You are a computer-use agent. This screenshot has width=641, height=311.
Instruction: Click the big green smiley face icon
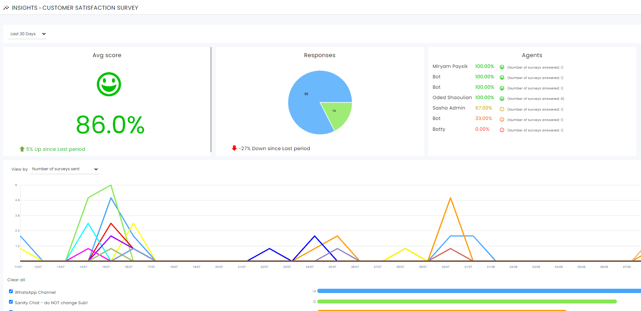(x=109, y=84)
